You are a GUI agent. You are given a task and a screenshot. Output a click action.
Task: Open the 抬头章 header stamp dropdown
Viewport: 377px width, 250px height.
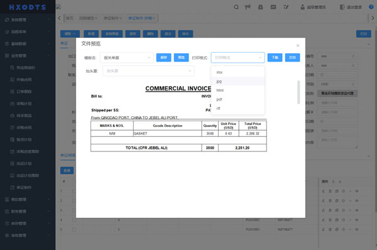pos(148,71)
